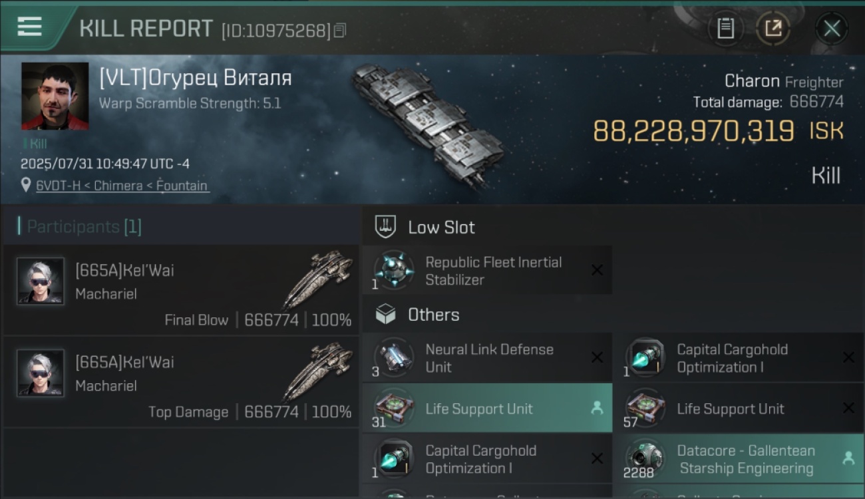The width and height of the screenshot is (865, 499).
Task: Select the Final Blow Kel'Wai participant portrait
Action: (41, 281)
